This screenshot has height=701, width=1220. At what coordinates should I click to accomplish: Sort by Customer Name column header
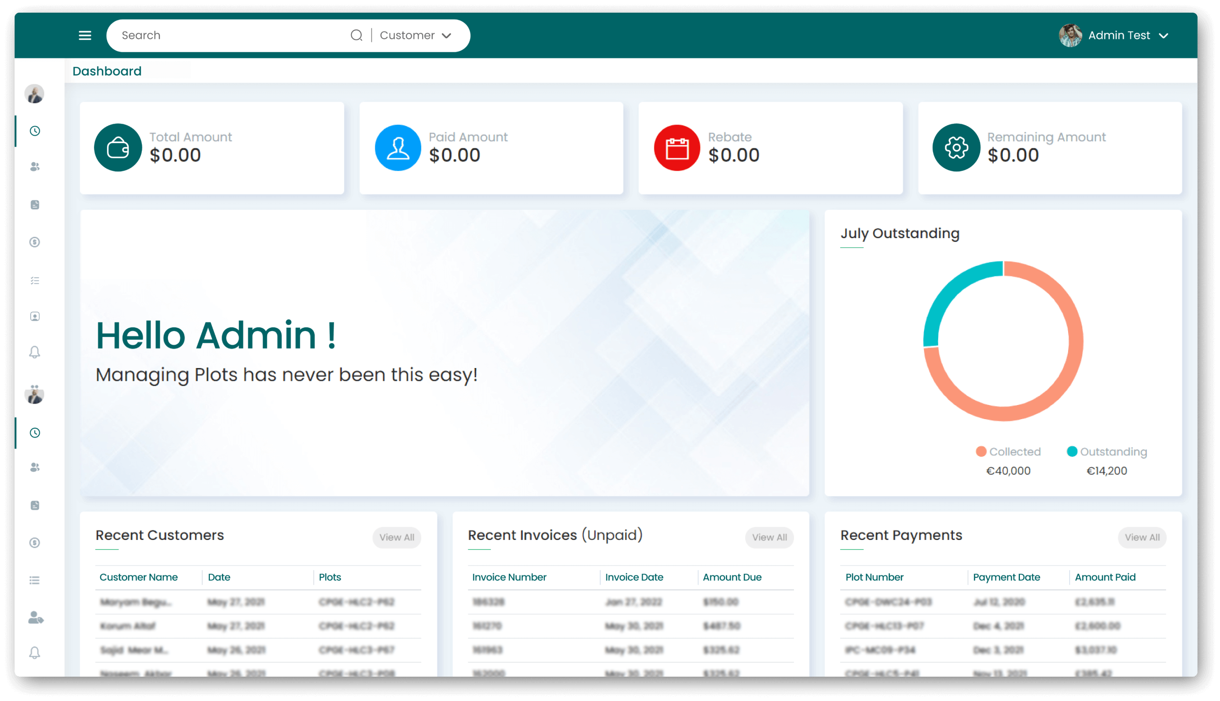click(x=139, y=577)
